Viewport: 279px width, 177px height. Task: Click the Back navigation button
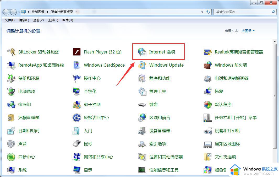point(6,12)
